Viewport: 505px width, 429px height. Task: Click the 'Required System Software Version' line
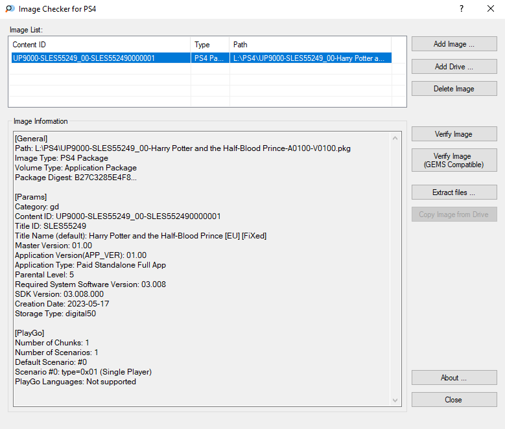(x=91, y=284)
